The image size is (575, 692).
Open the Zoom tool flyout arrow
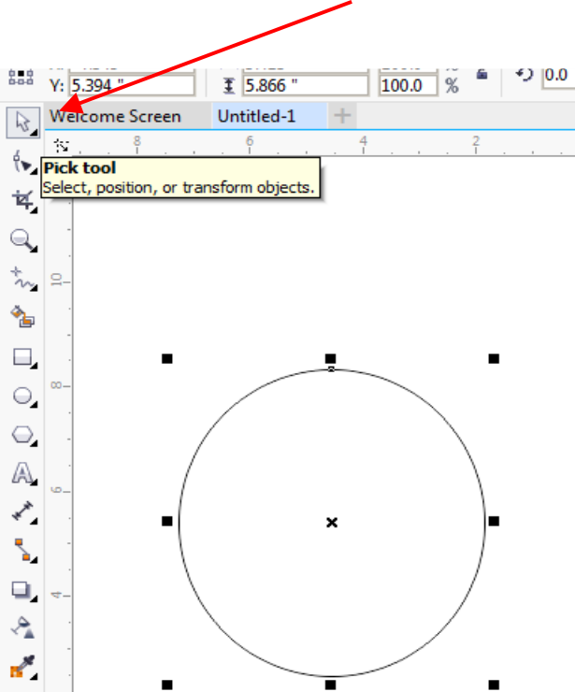pos(35,250)
